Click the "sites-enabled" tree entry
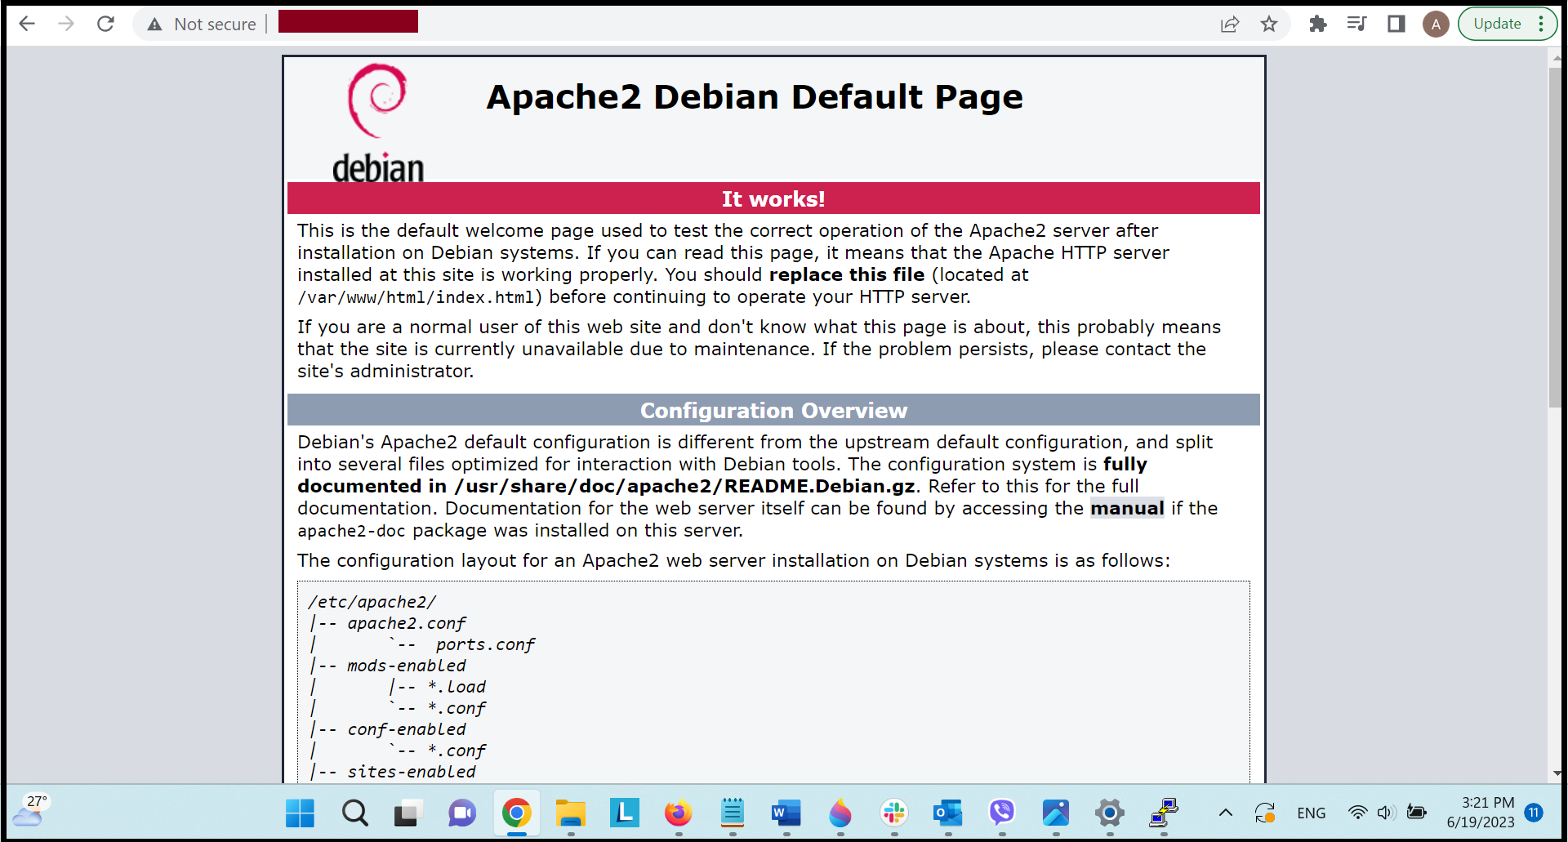 tap(411, 772)
